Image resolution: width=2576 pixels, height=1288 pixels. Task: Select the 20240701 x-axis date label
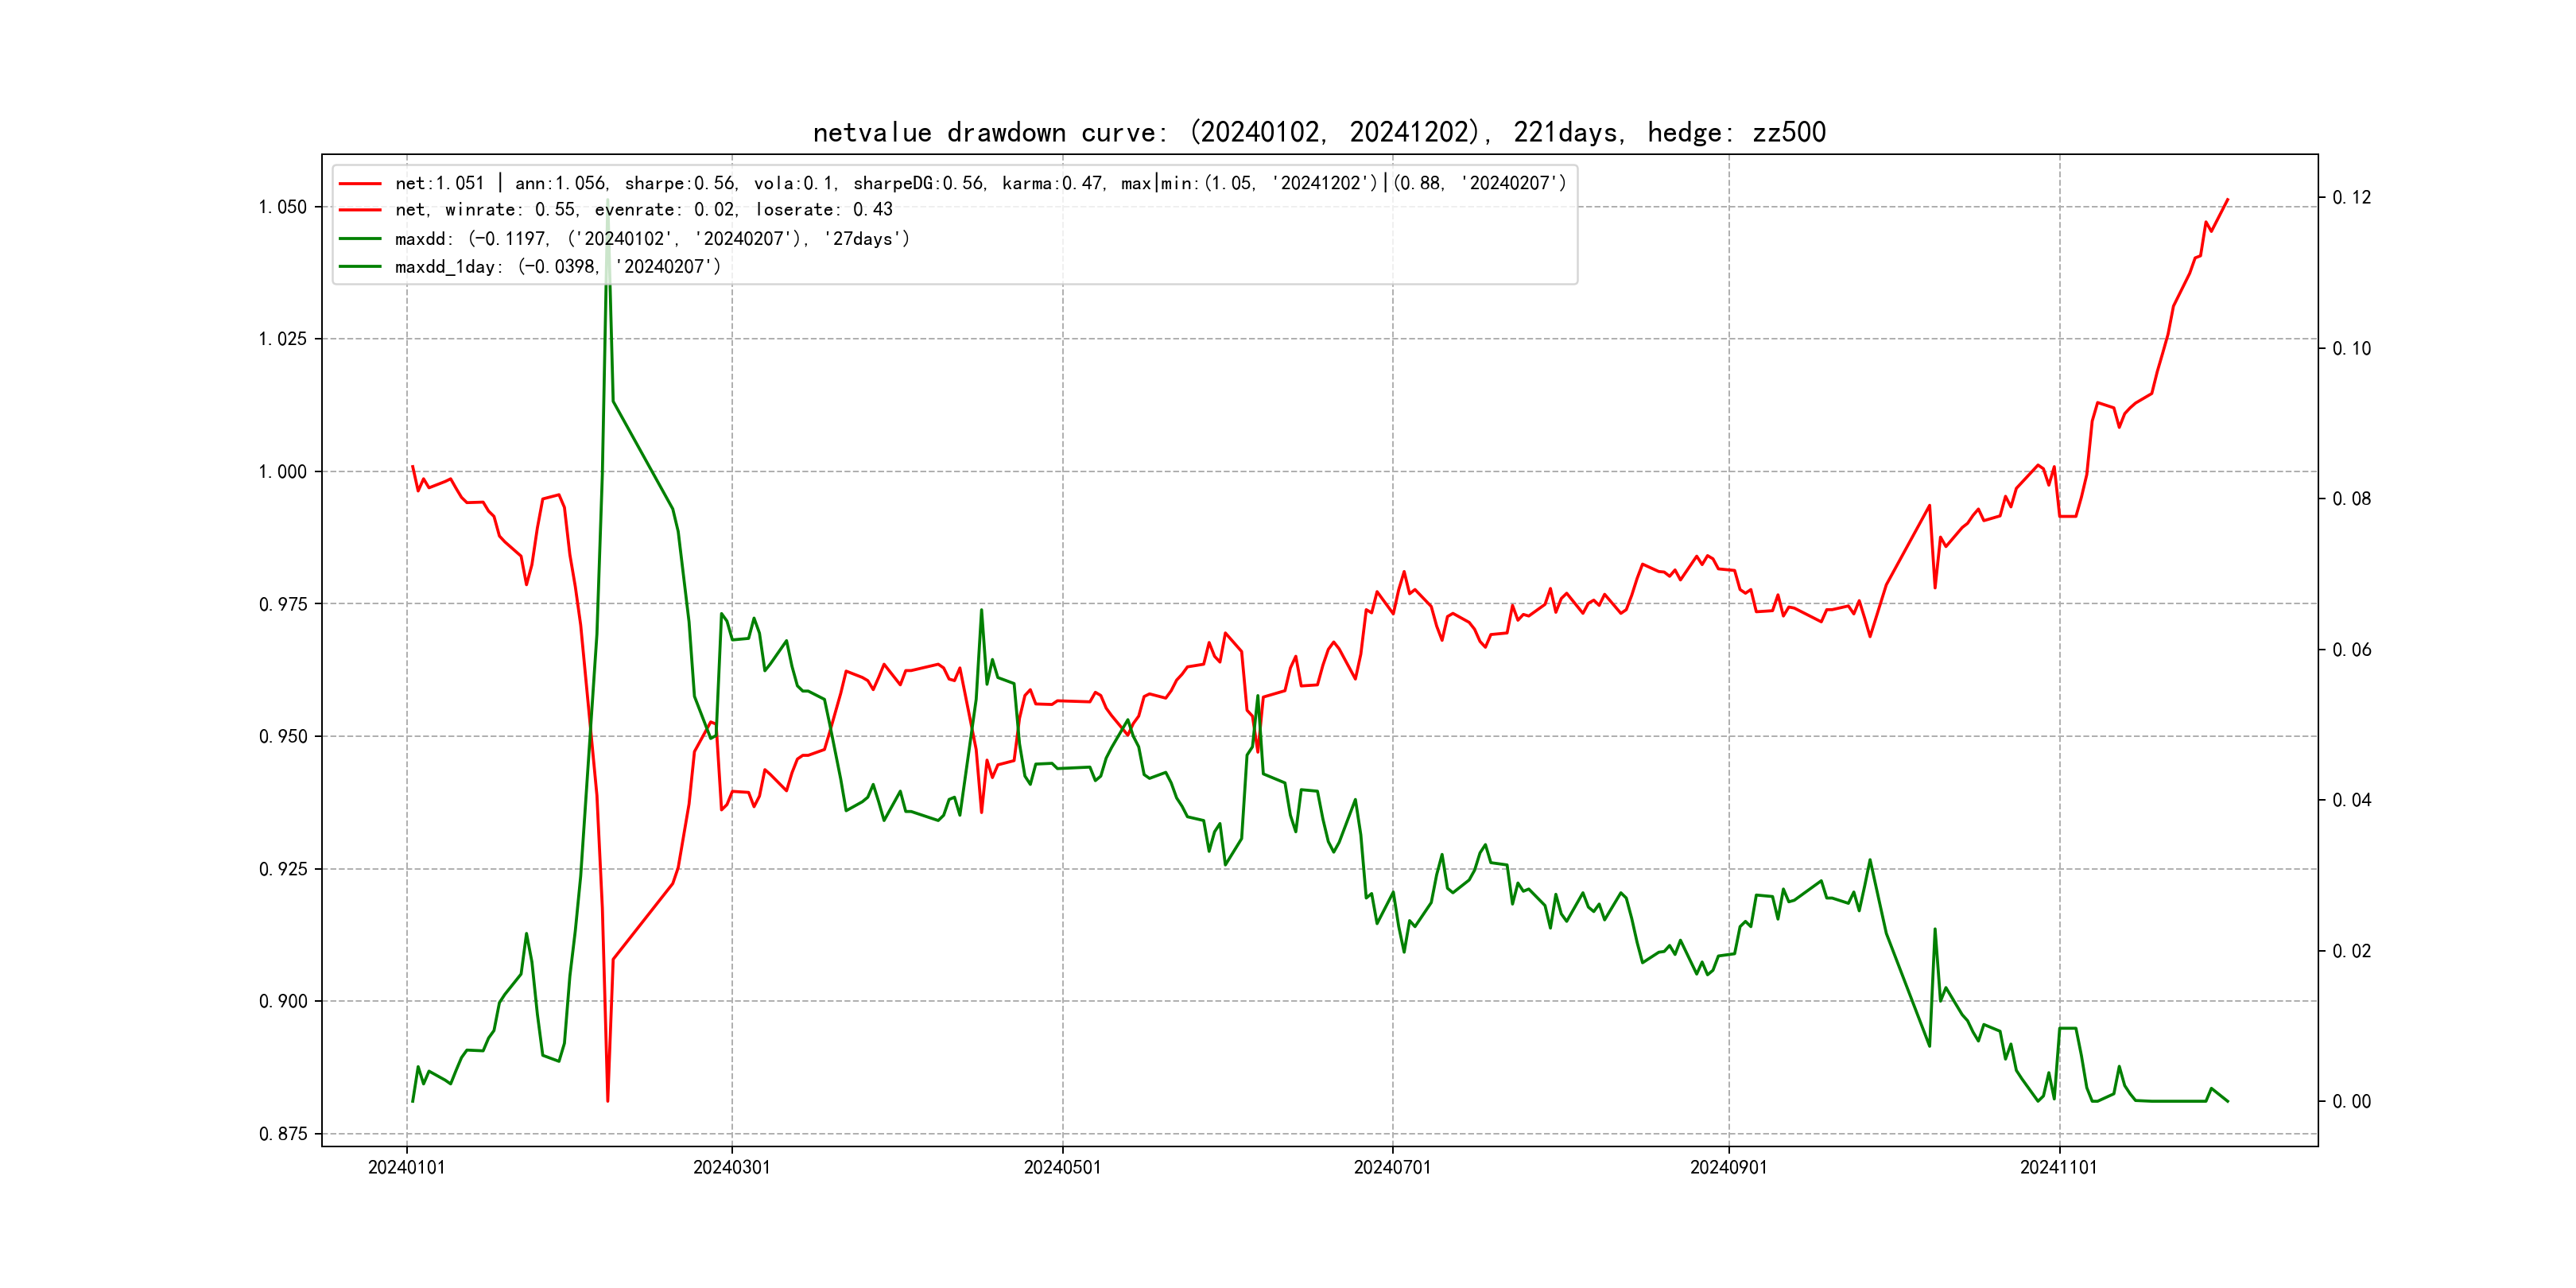1392,1167
